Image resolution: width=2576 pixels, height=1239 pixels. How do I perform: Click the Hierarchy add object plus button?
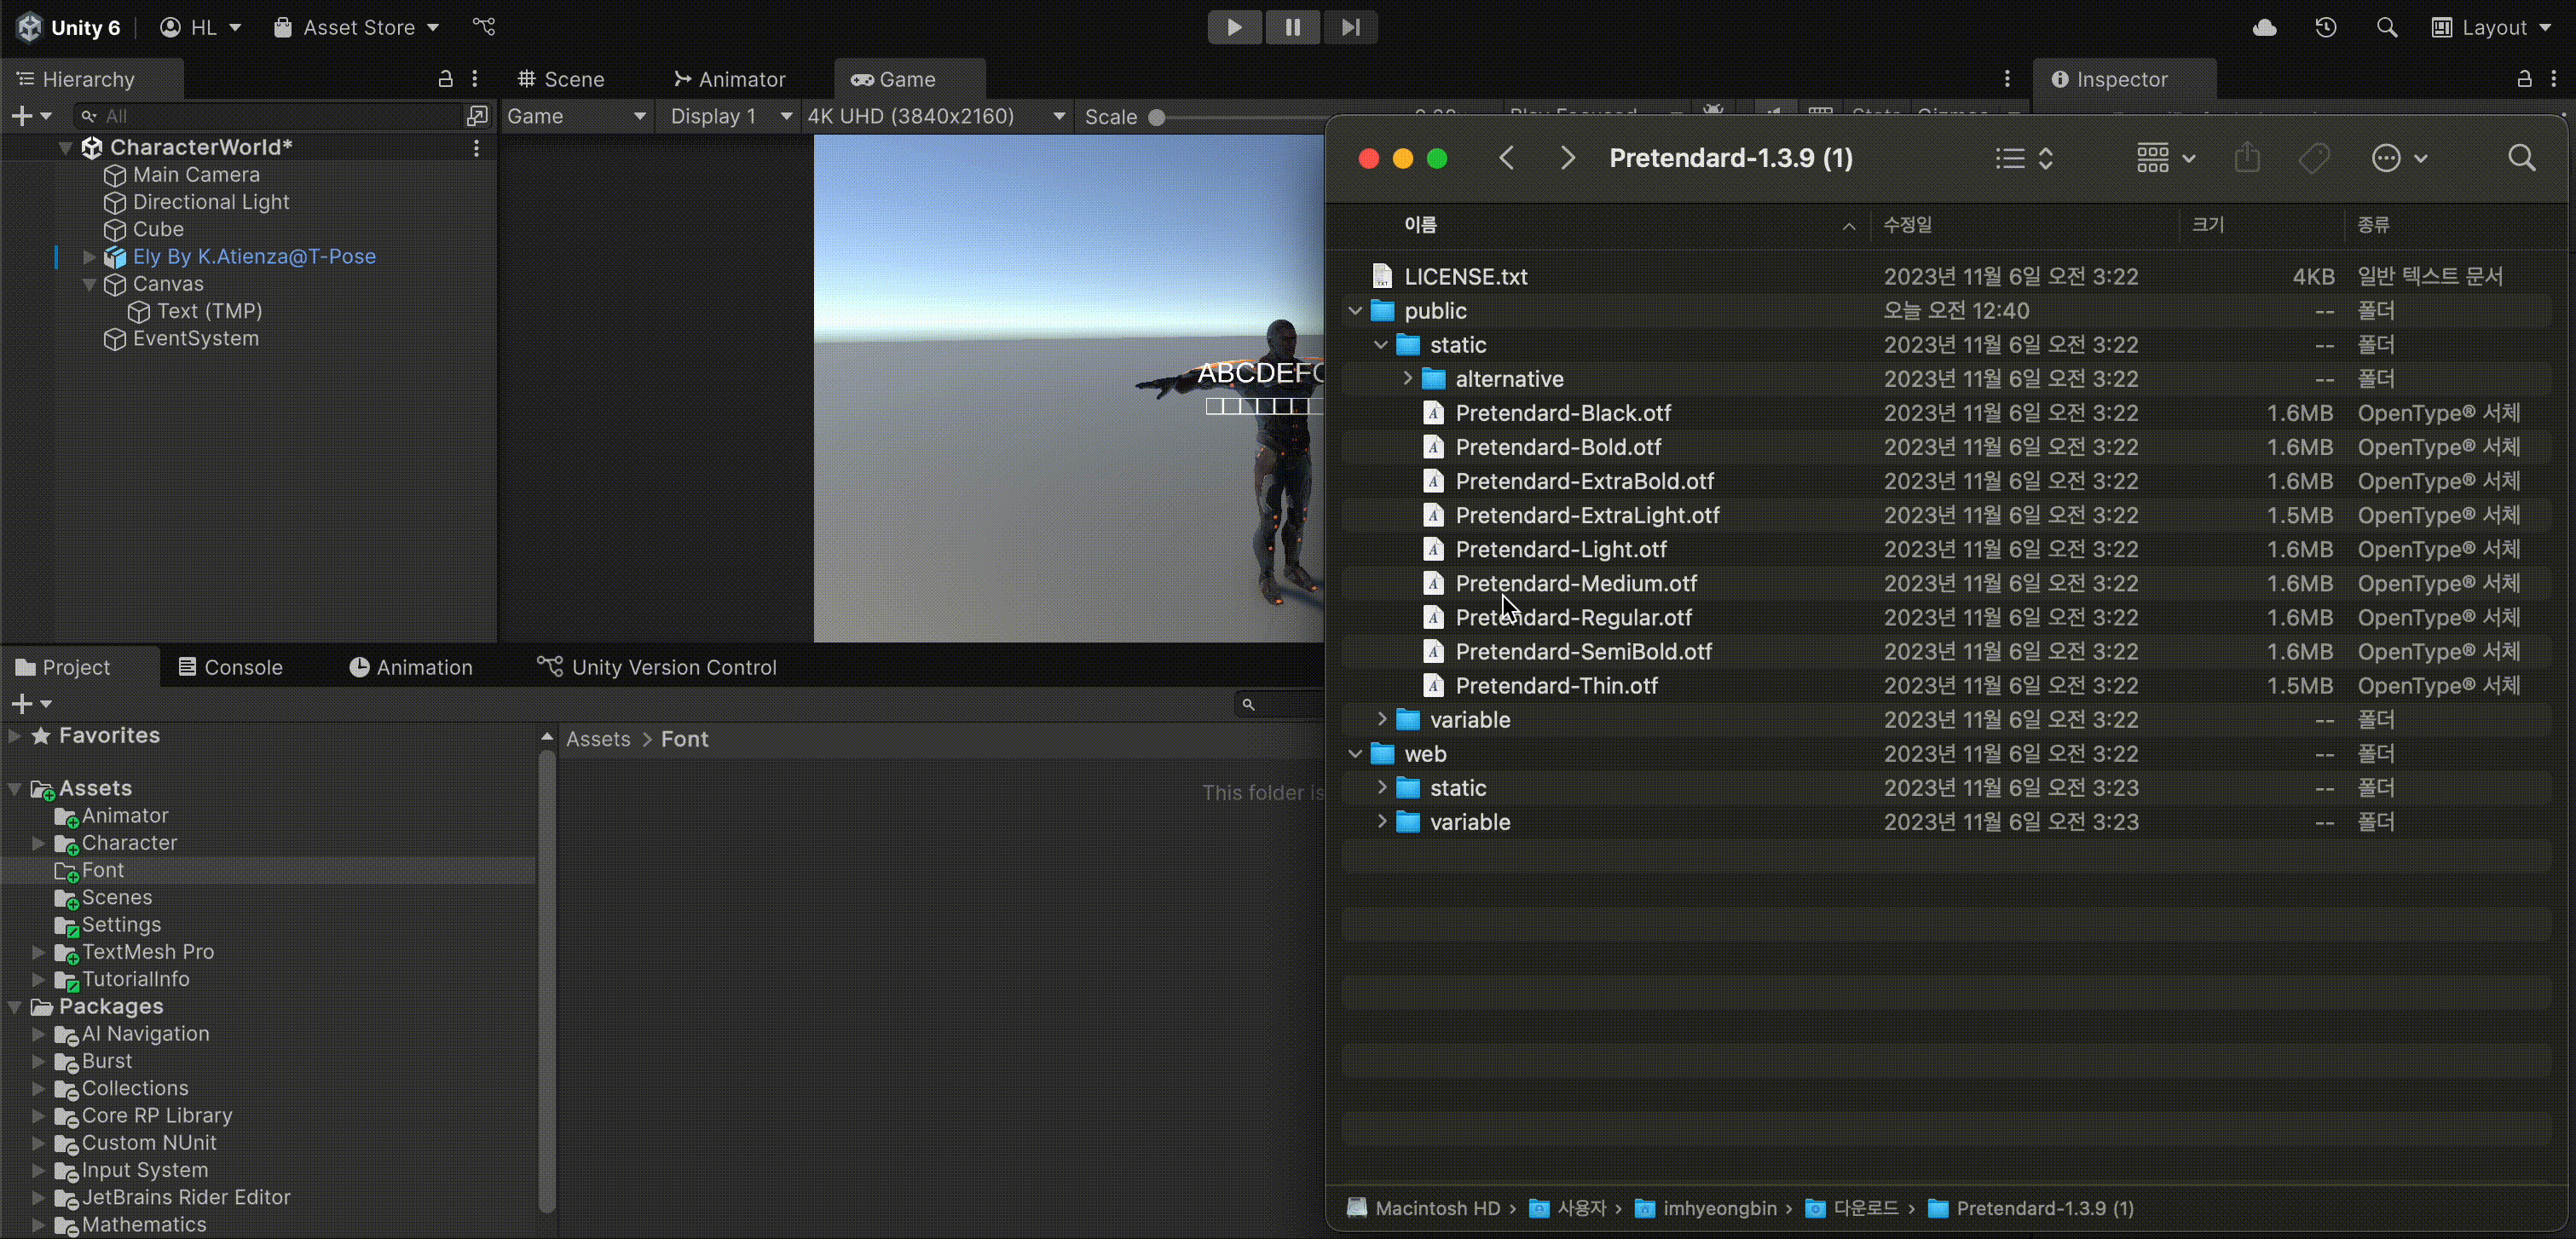[x=30, y=116]
